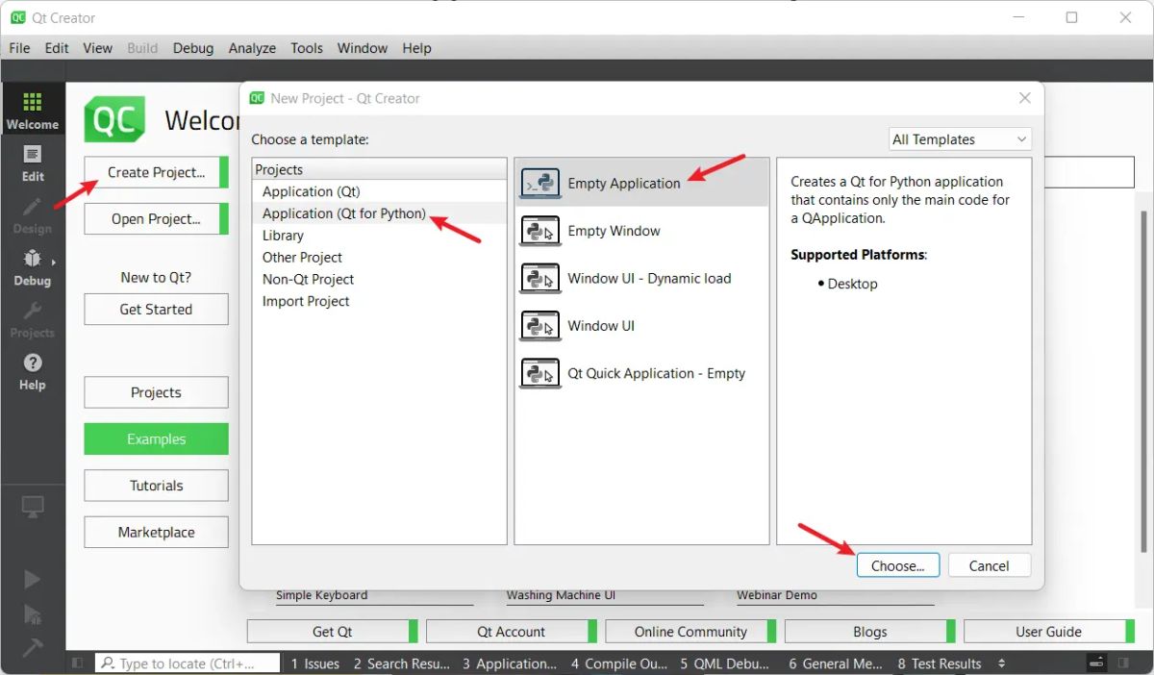1154x675 pixels.
Task: Open the 3 Application Output pane
Action: coord(509,663)
